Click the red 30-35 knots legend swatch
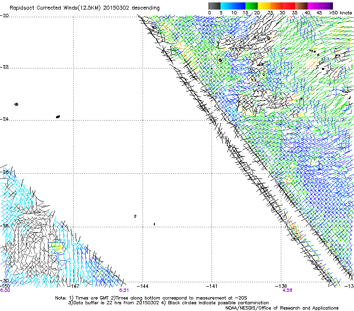The height and width of the screenshot is (311, 354). (289, 6)
